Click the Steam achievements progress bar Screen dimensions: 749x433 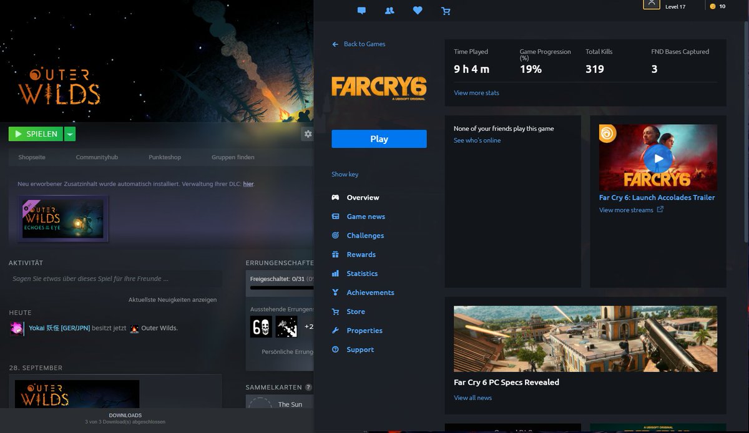tap(281, 288)
